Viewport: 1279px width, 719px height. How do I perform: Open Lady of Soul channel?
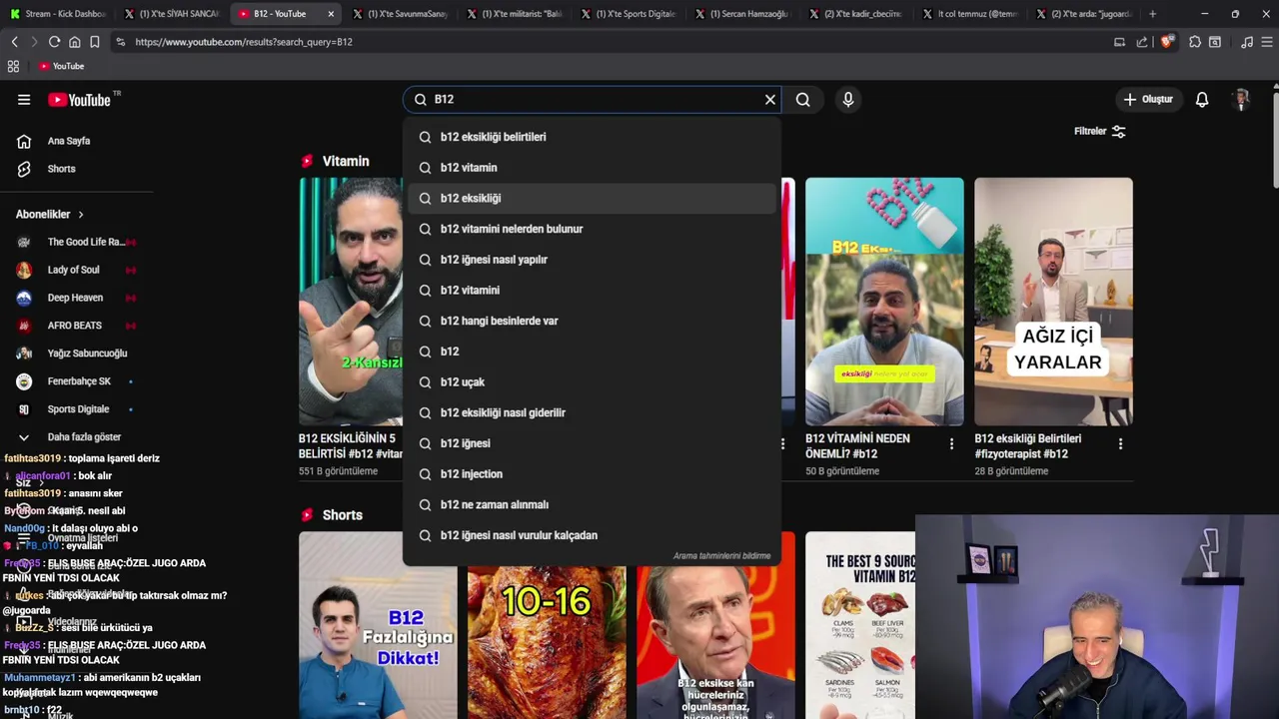click(76, 270)
